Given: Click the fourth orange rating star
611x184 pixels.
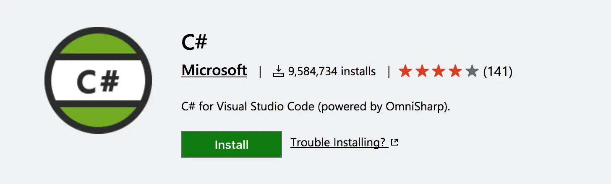Looking at the screenshot, I should click(455, 72).
